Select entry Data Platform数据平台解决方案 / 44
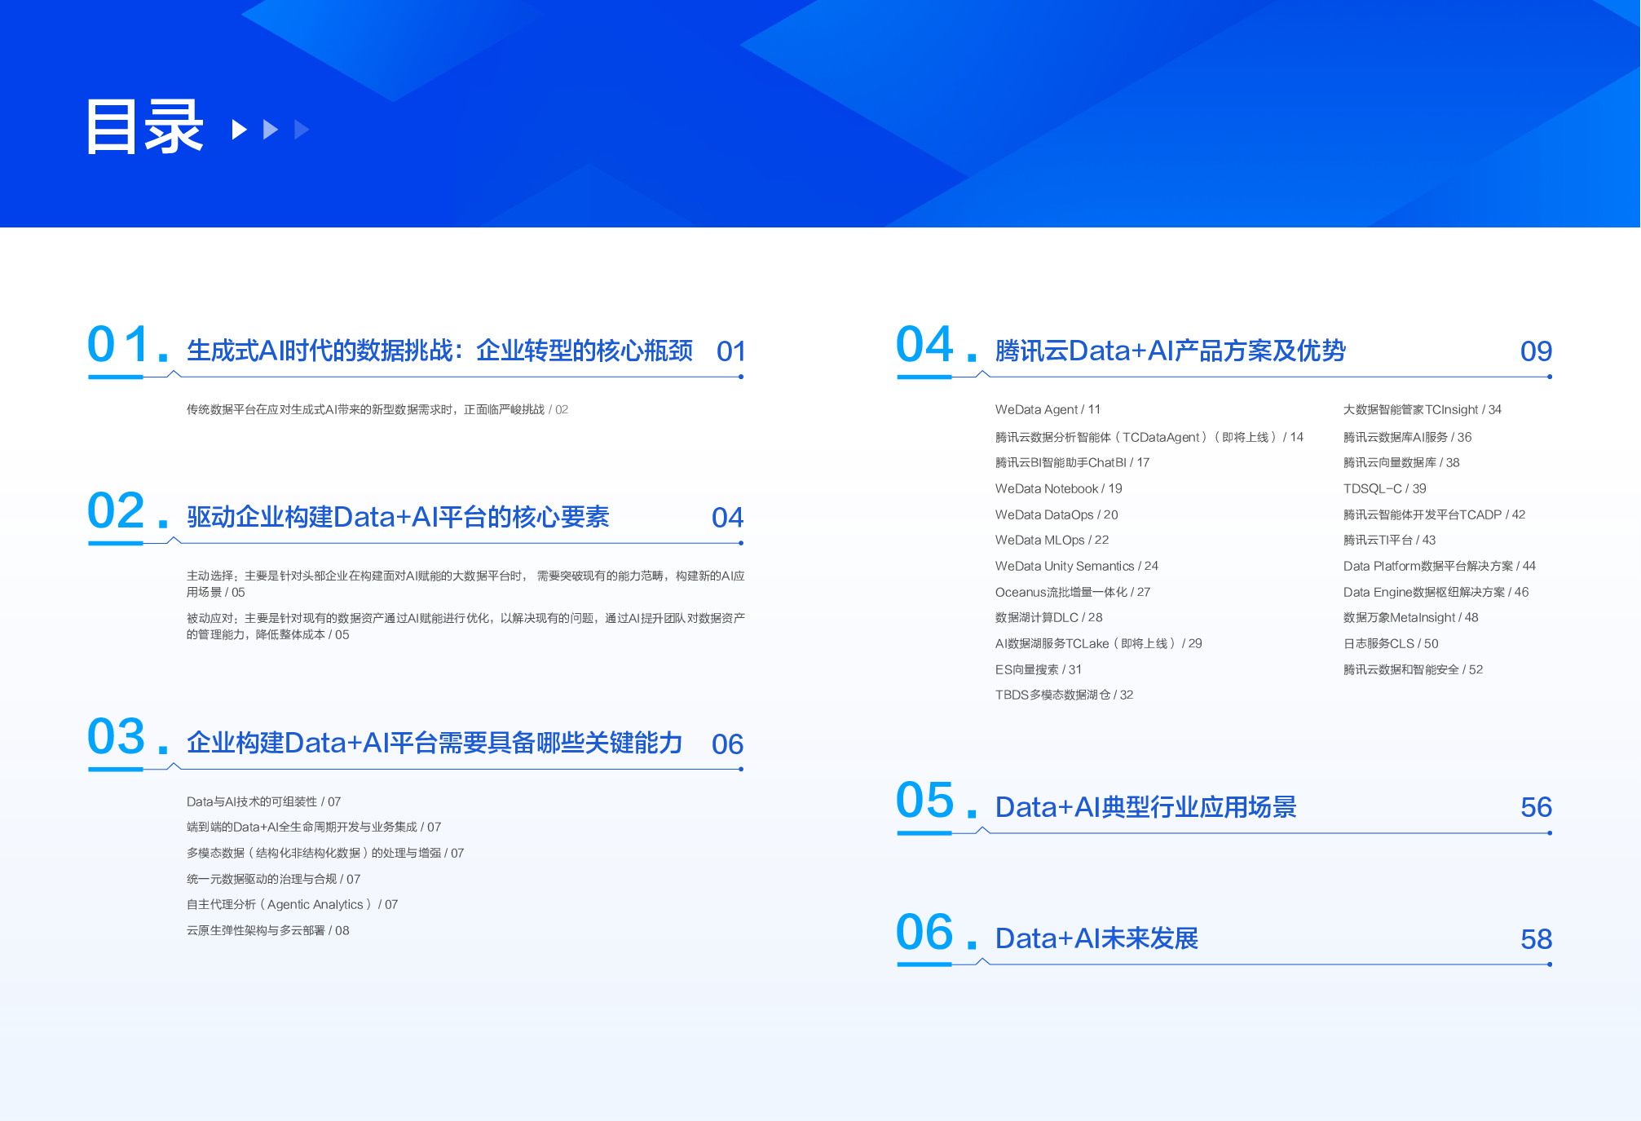The image size is (1641, 1121). pyautogui.click(x=1440, y=566)
